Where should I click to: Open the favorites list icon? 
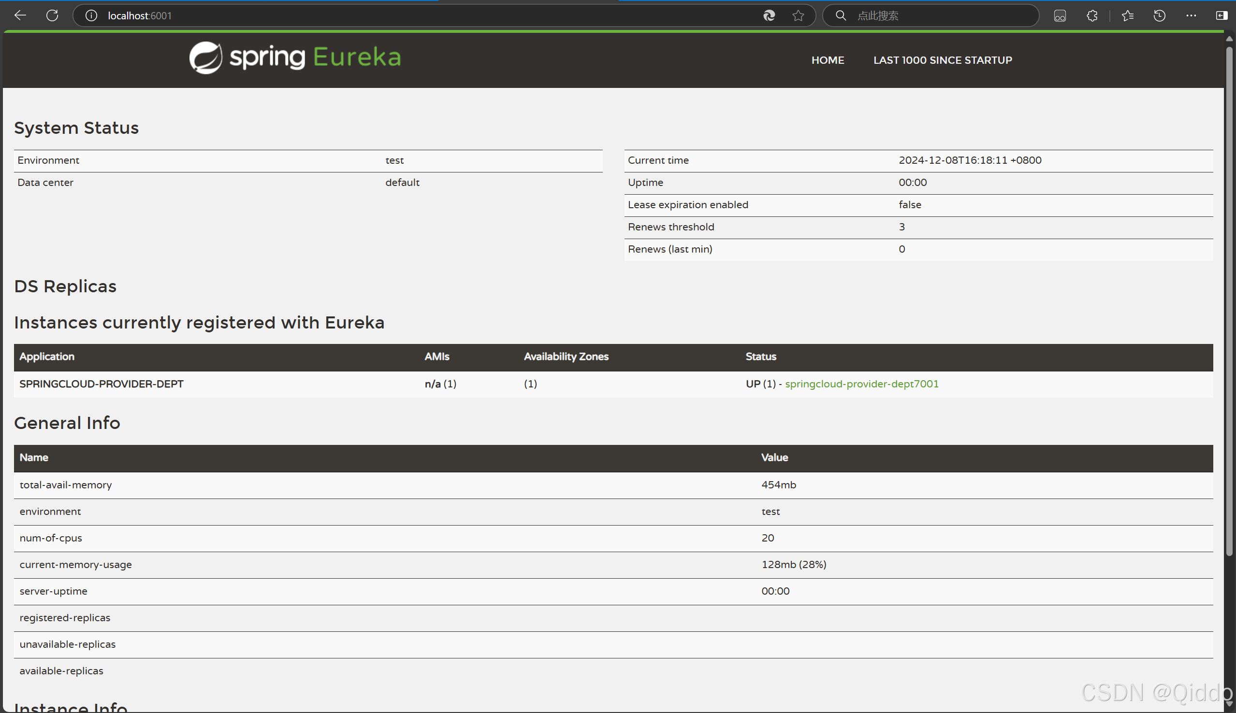pyautogui.click(x=1127, y=15)
